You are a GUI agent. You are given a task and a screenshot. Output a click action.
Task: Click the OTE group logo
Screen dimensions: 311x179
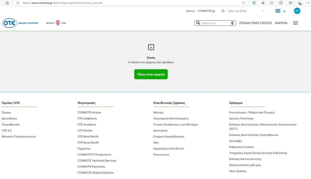20,23
